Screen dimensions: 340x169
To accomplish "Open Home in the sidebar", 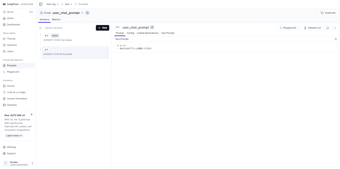I will (x=18, y=18).
